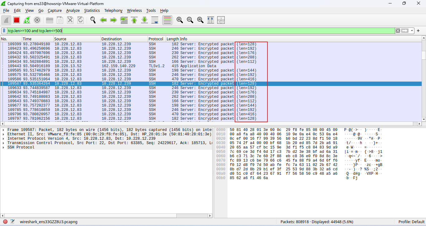Open display filter bookmark menu
Screen dimensions: 426x226
click(x=4, y=31)
